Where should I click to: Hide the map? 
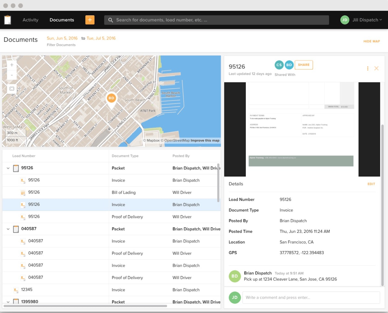pos(372,41)
